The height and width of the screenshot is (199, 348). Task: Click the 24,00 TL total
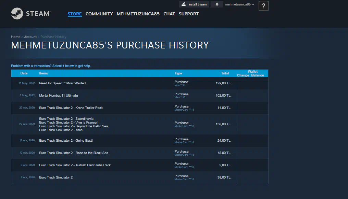(x=224, y=141)
